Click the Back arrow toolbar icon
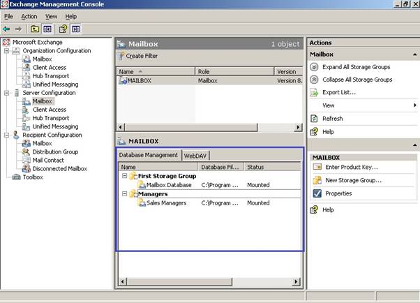Image resolution: width=420 pixels, height=303 pixels. click(6, 29)
